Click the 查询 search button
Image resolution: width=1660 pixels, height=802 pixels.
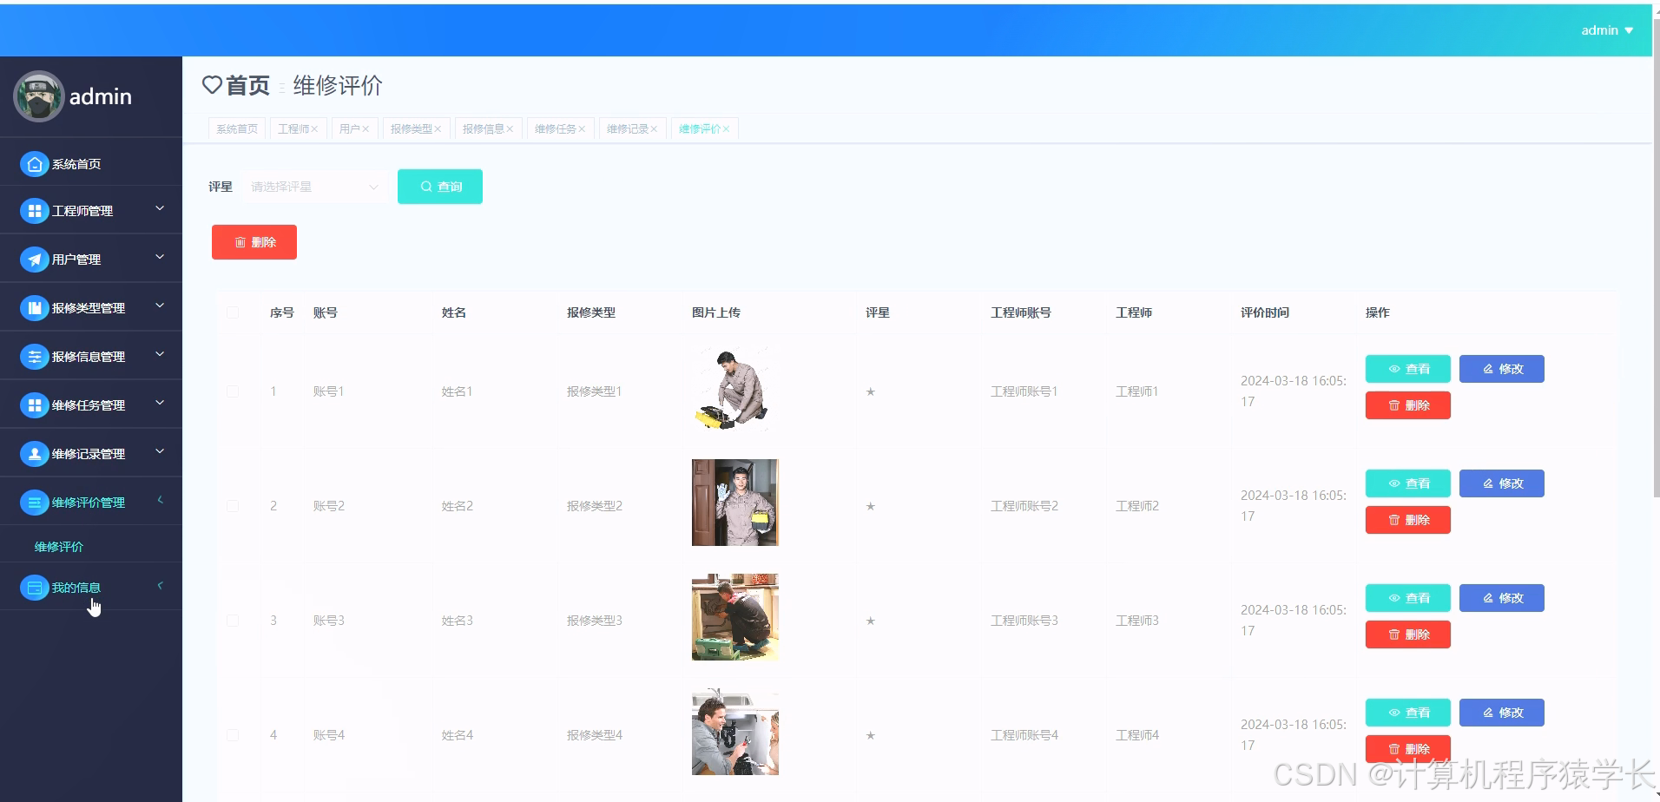click(x=439, y=186)
